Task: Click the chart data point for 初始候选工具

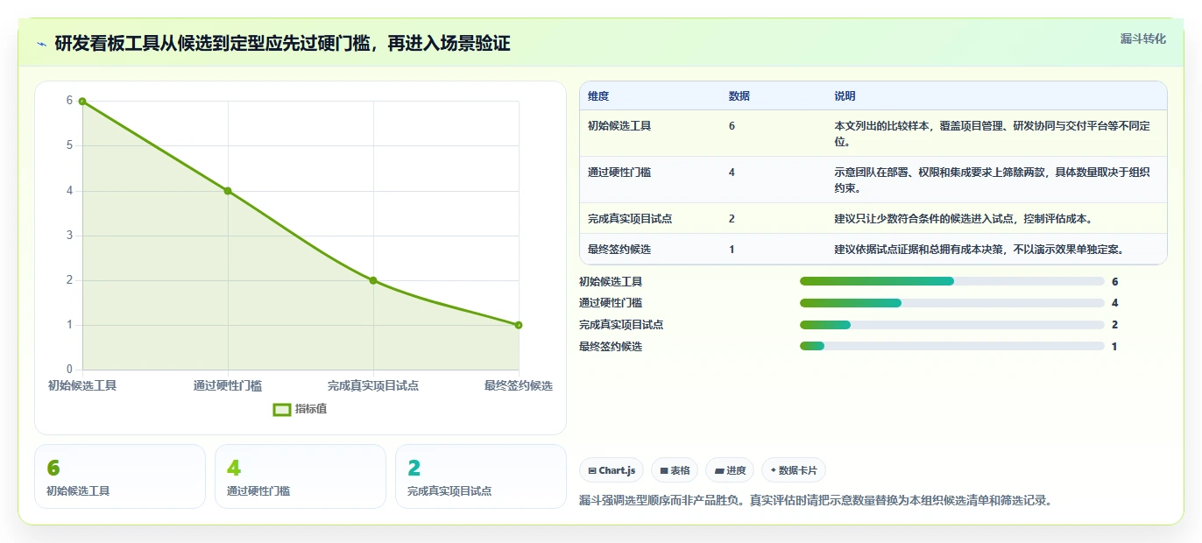Action: 82,102
